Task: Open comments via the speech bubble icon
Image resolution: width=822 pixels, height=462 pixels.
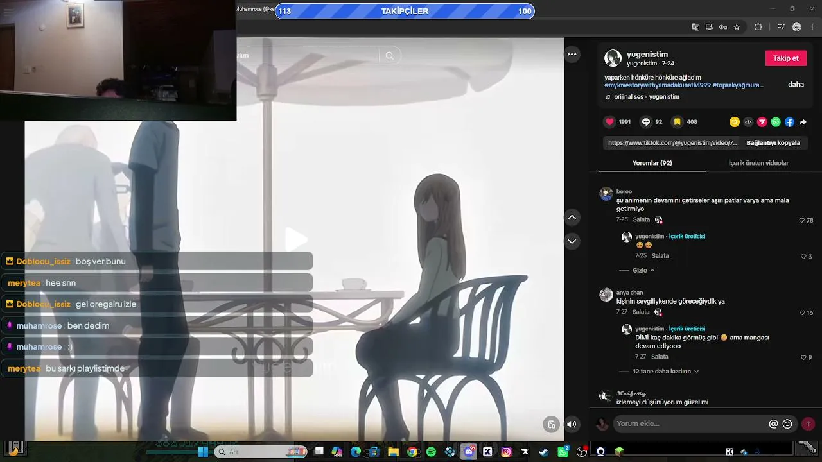Action: click(x=646, y=122)
